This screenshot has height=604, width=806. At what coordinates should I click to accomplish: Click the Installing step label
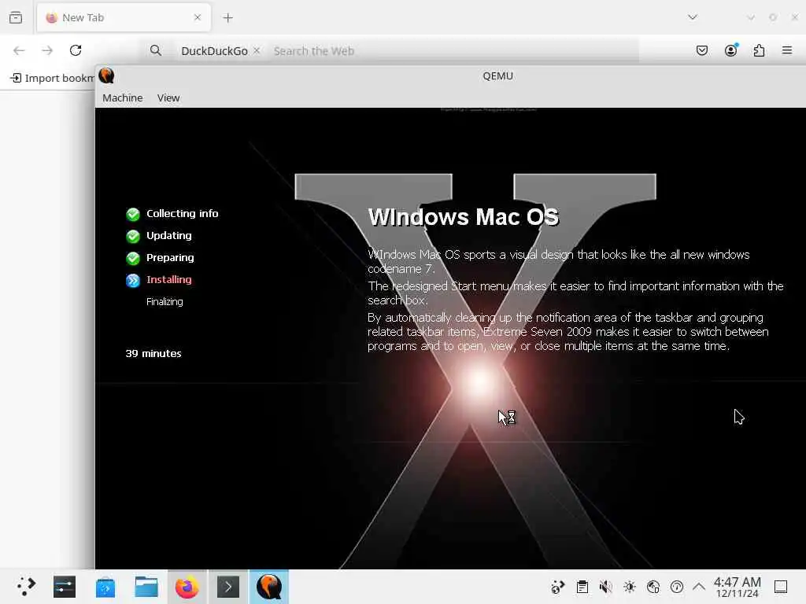(x=168, y=279)
